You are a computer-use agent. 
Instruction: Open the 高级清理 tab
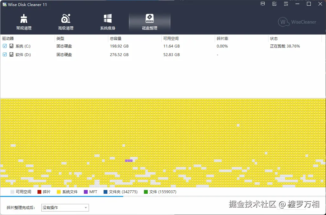click(66, 22)
